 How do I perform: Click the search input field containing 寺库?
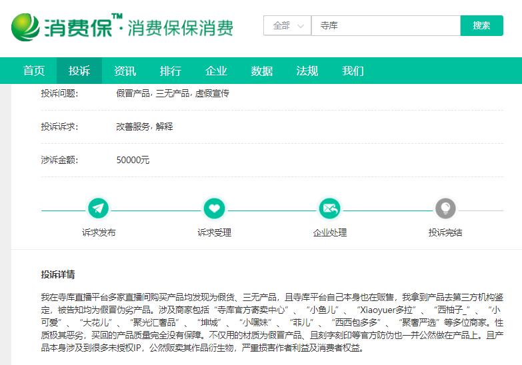point(385,26)
